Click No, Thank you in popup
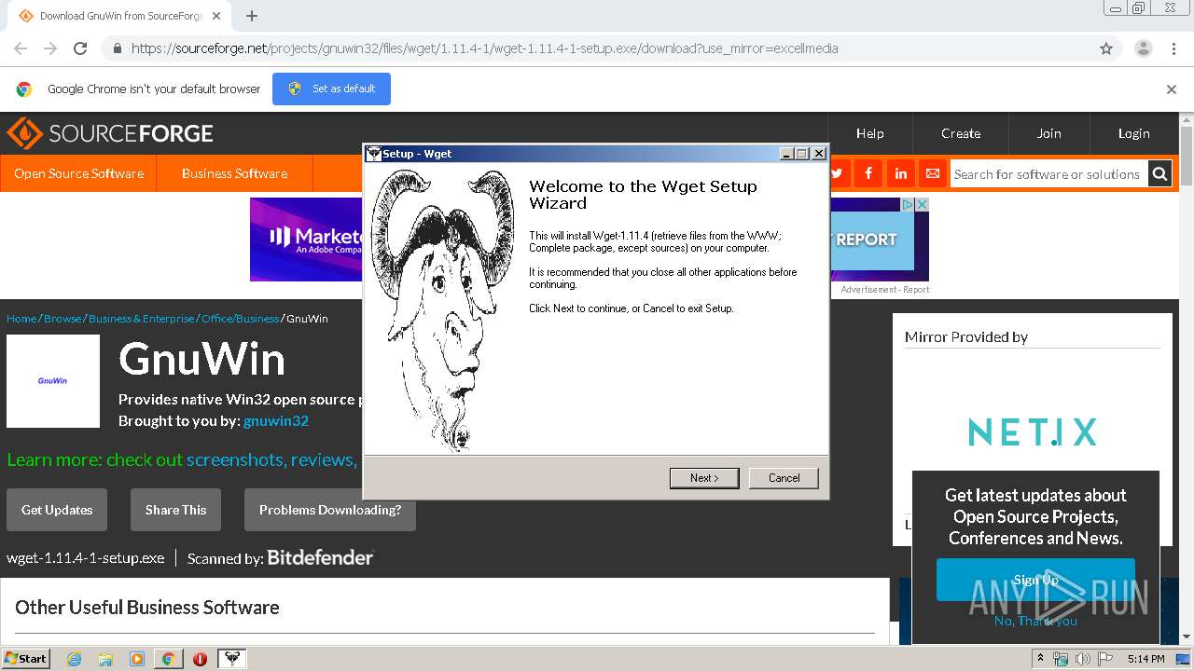This screenshot has width=1194, height=671. [1035, 621]
